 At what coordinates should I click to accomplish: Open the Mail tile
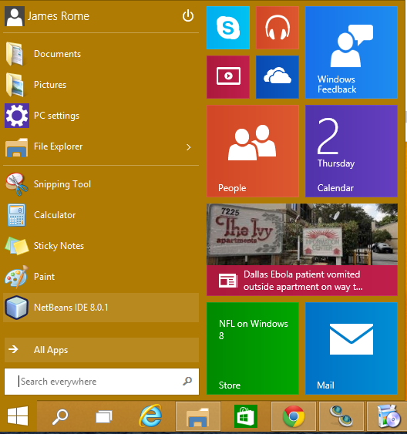351,348
